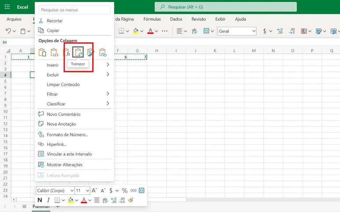Image resolution: width=340 pixels, height=212 pixels.
Task: Open the app launcher grid icon
Action: point(7,7)
